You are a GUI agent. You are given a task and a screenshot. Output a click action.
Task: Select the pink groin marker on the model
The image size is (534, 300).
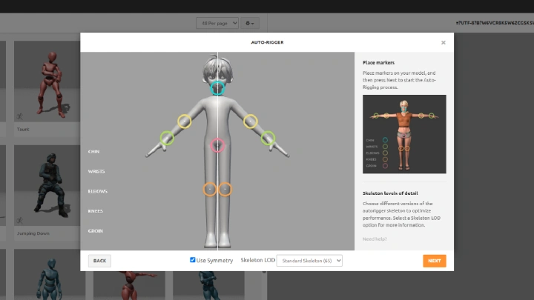[217, 145]
